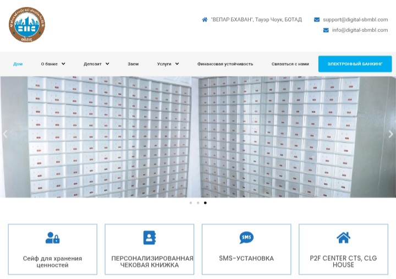Viewport: 396px width, 279px height.
Task: Click the cheque book contact icon
Action: 150,238
